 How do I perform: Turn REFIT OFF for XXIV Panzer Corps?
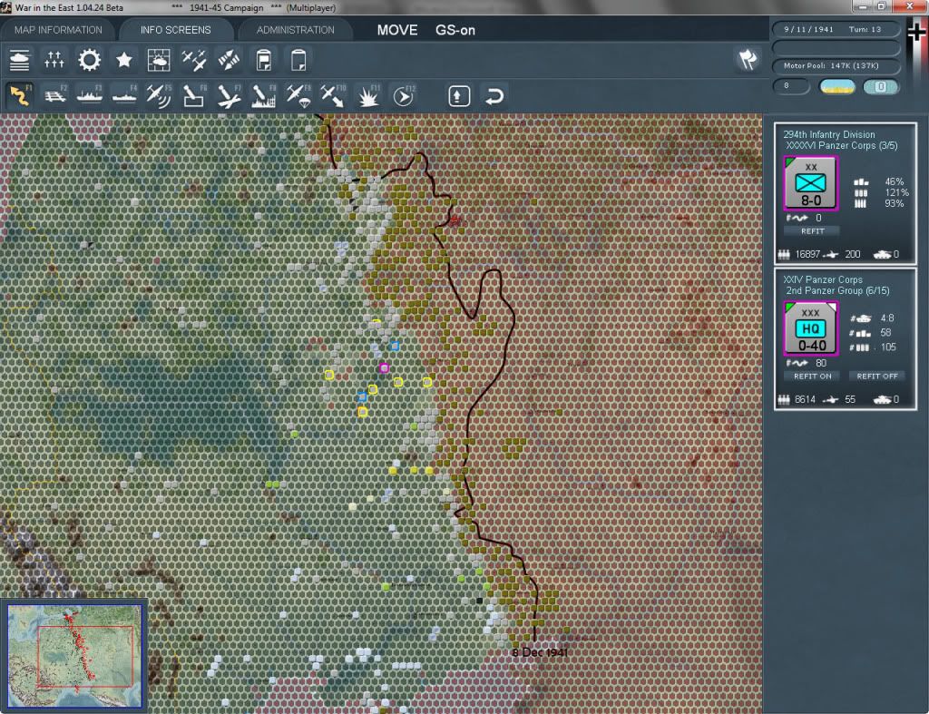(877, 377)
